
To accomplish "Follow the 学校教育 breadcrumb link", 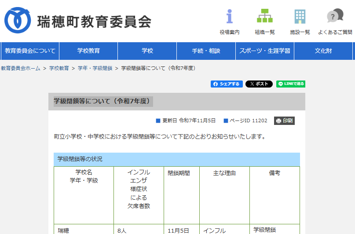I will click(59, 68).
